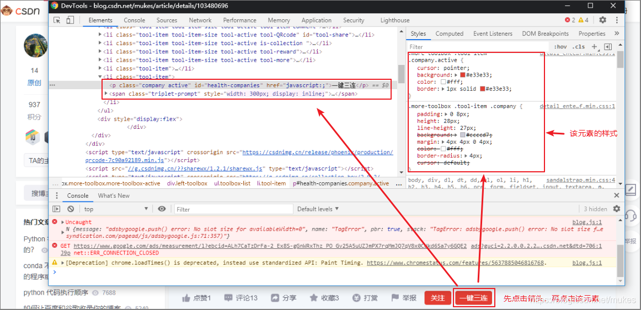
Task: Expand the Uncaught error message
Action: point(62,222)
